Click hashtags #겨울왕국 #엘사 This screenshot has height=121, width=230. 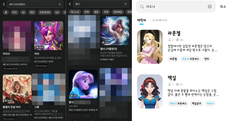(x=107, y=59)
